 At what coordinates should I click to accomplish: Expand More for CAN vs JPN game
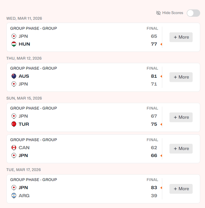tap(181, 149)
